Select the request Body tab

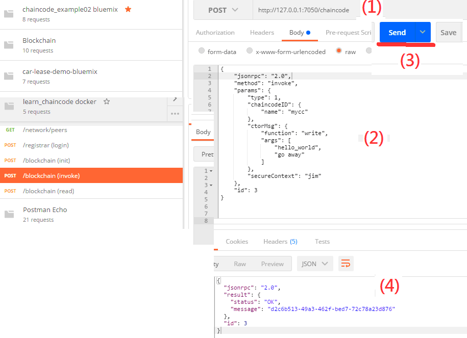(x=300, y=33)
